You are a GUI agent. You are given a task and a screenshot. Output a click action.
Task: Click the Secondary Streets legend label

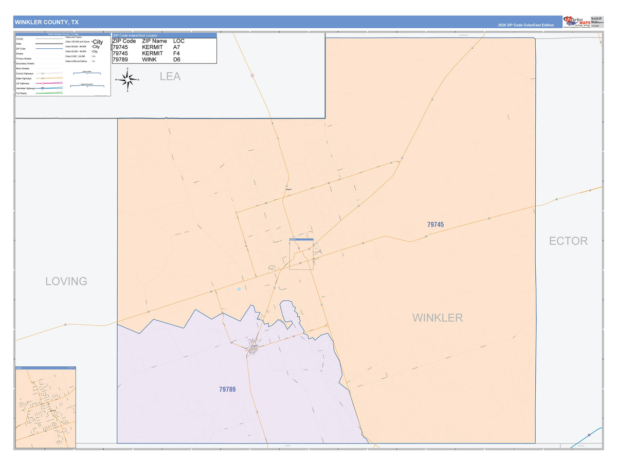coord(25,64)
